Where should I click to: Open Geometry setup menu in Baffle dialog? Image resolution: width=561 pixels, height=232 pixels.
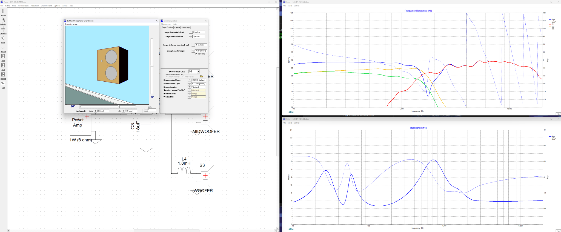(71, 24)
